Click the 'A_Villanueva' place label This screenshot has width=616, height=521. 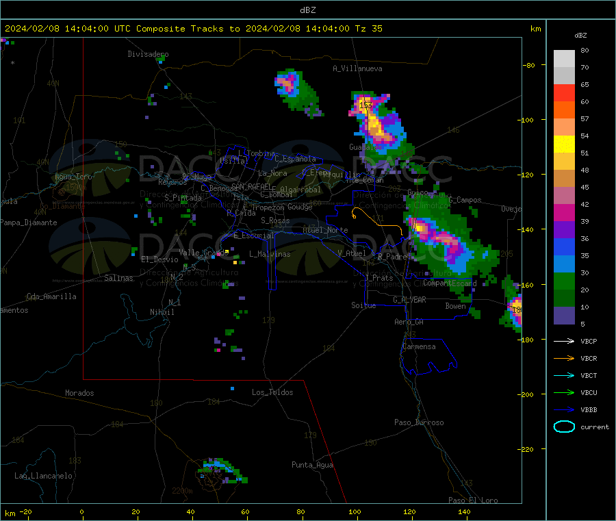pos(357,68)
